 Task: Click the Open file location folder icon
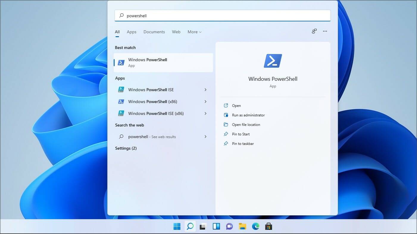coord(226,124)
